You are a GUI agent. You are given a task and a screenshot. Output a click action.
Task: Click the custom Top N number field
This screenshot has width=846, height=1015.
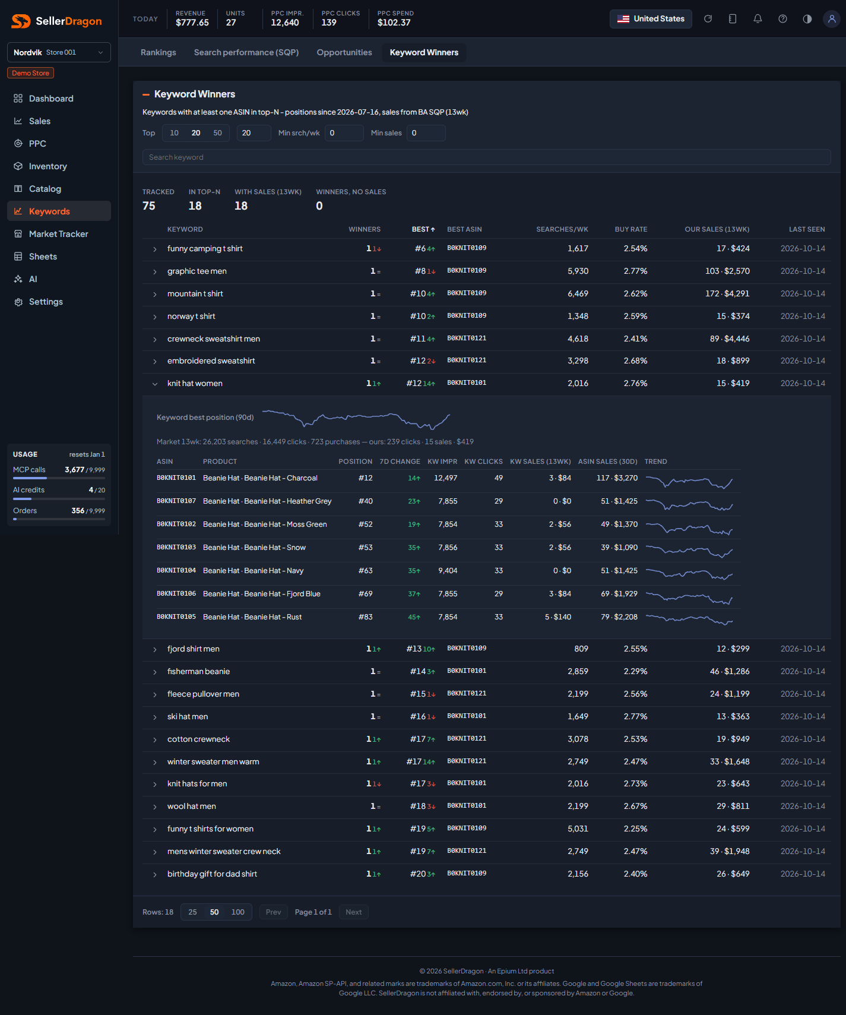254,133
